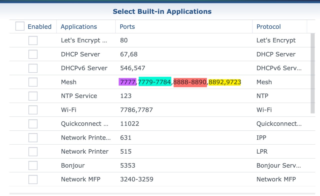
Task: Enable the Bonjour service checkbox
Action: [x=33, y=166]
